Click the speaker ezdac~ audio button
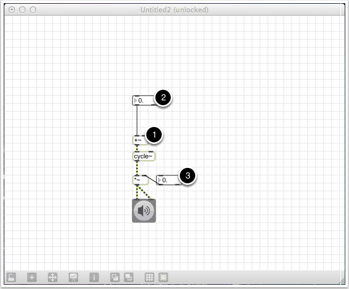349x289 pixels. (x=144, y=211)
